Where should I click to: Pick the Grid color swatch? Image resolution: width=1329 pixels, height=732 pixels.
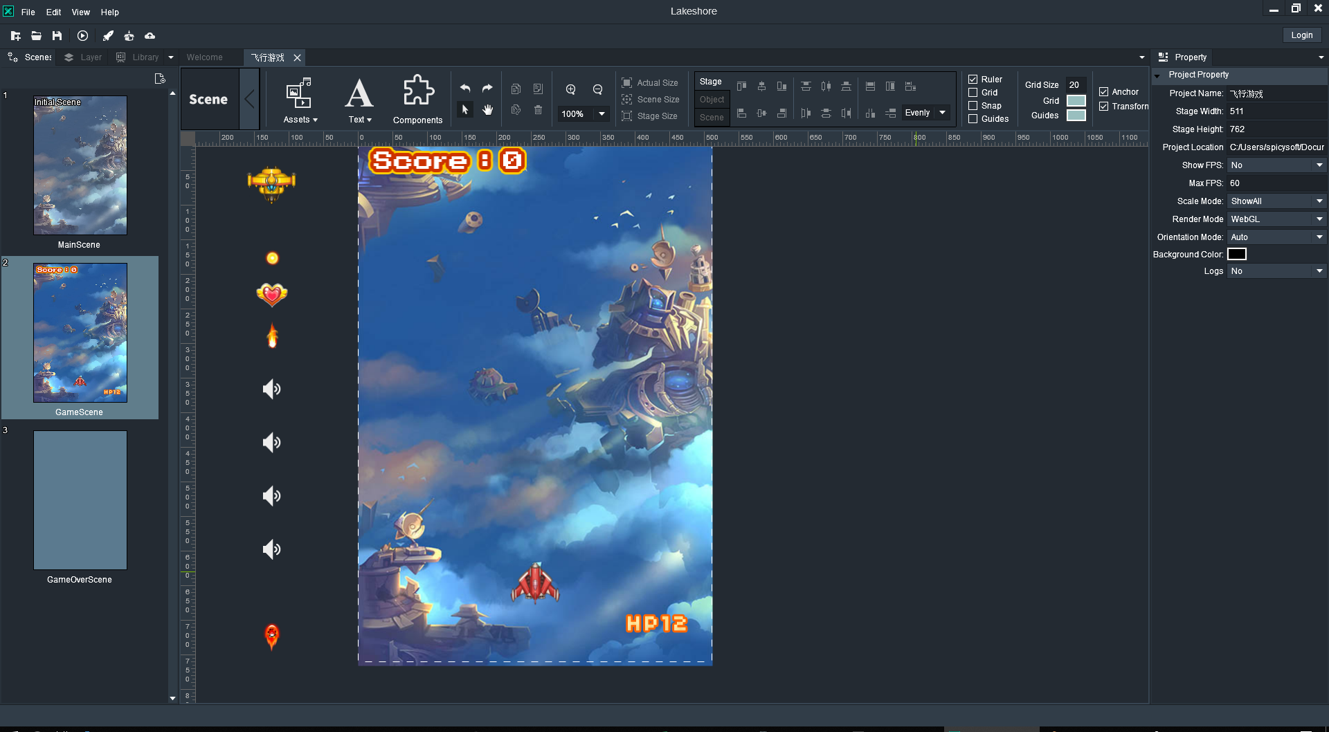point(1076,100)
